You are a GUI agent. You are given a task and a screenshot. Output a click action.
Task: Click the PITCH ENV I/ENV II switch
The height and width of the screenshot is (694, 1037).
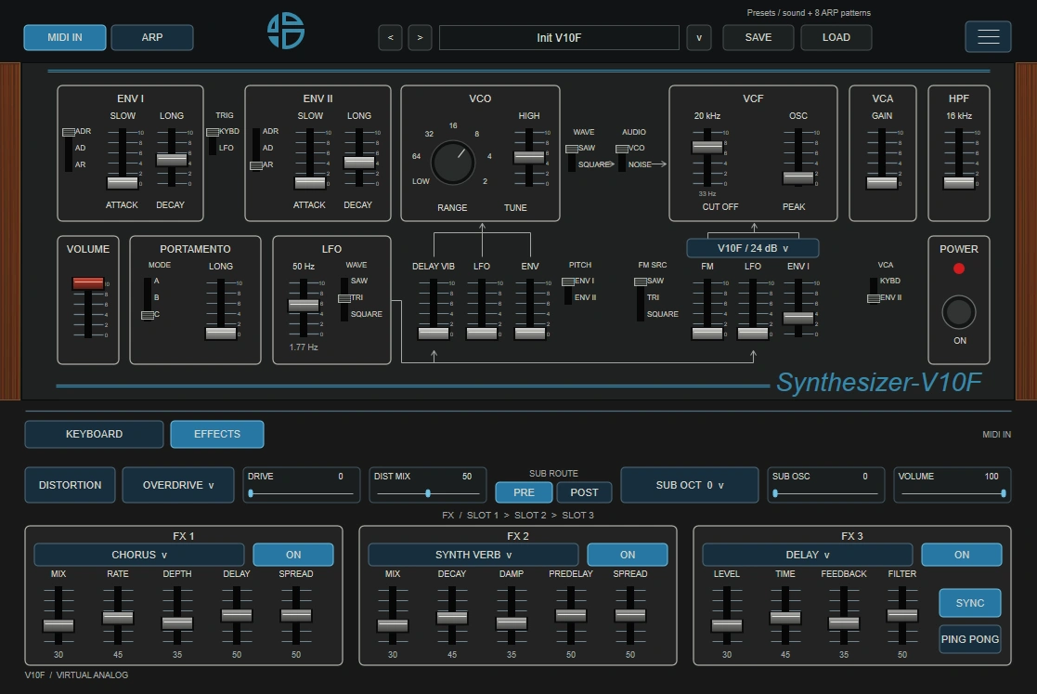(567, 290)
